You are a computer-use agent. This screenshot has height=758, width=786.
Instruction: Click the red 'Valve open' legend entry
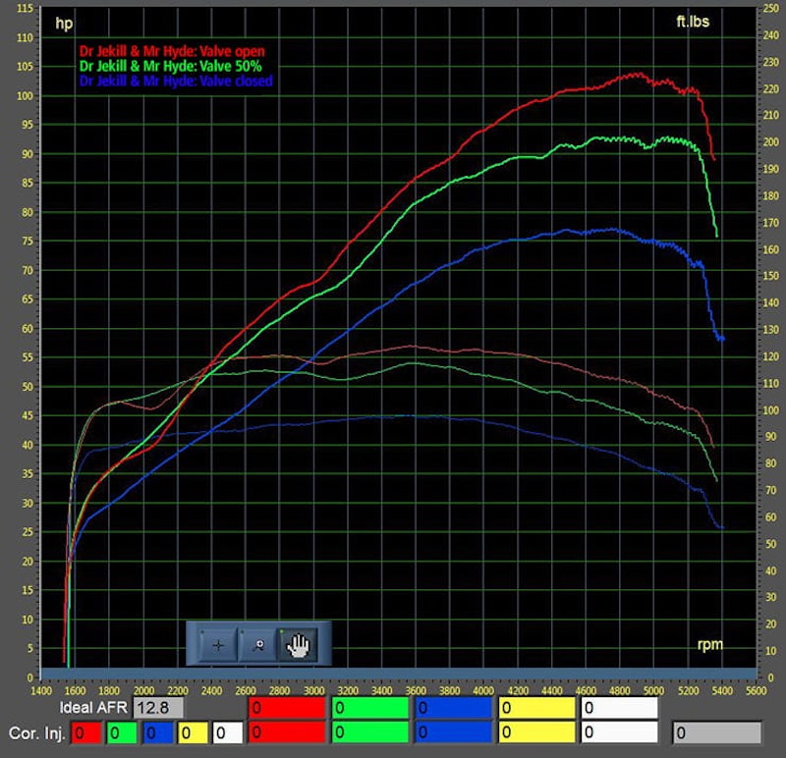[172, 51]
